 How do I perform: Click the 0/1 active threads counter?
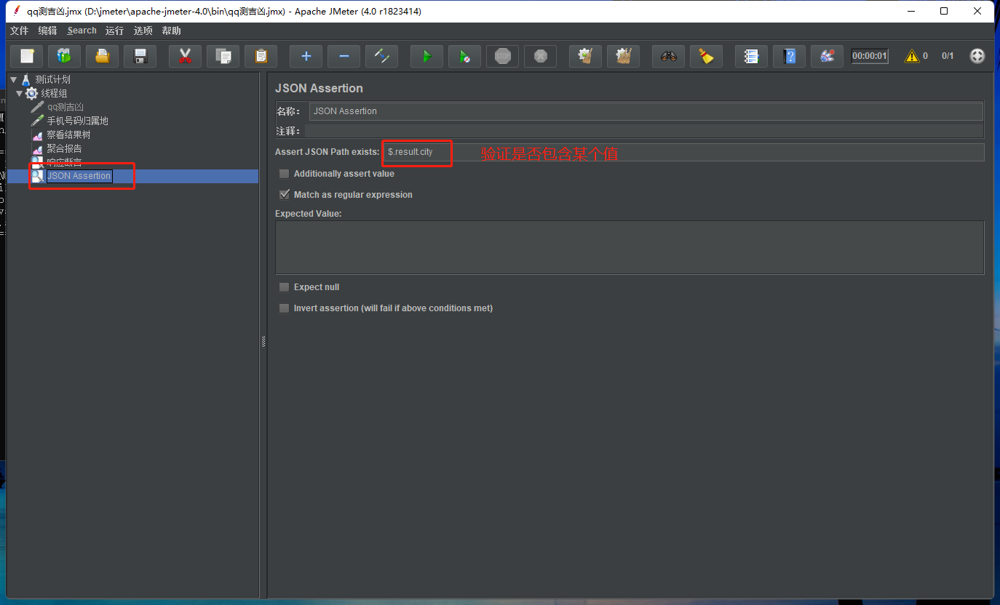(x=948, y=56)
